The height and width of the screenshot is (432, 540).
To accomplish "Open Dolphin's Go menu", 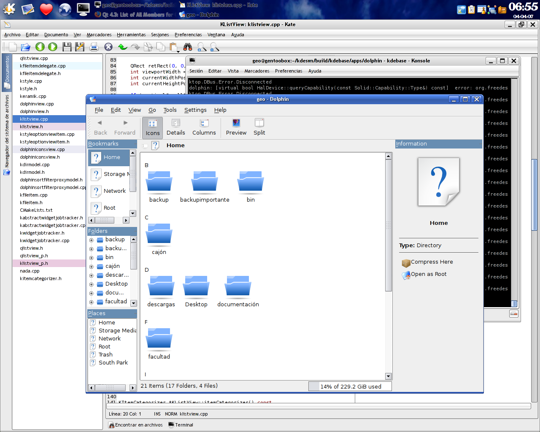I will point(152,110).
